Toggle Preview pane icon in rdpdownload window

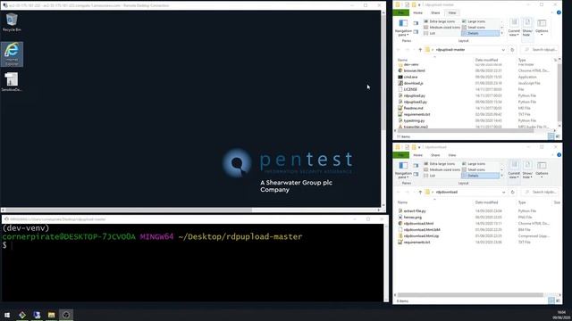pos(416,165)
